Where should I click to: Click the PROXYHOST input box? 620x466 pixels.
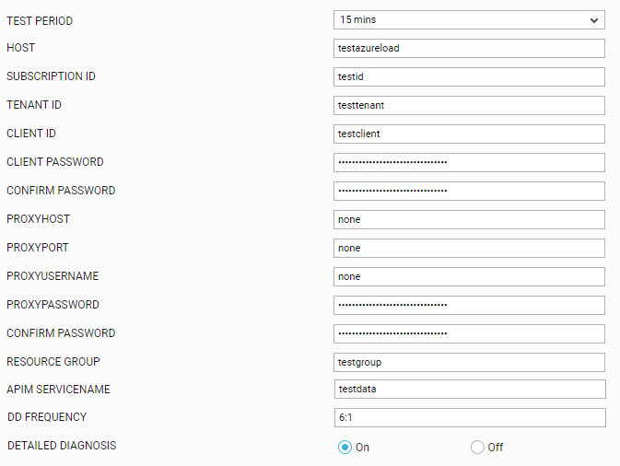469,219
